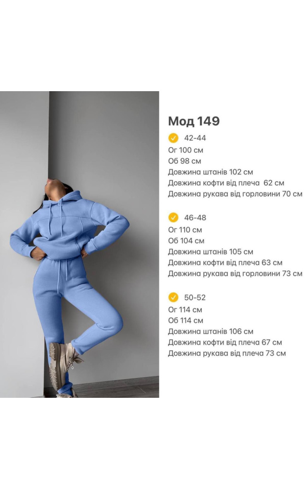Click the text Ог 100 см
This screenshot has width=306, height=489.
[x=186, y=150]
